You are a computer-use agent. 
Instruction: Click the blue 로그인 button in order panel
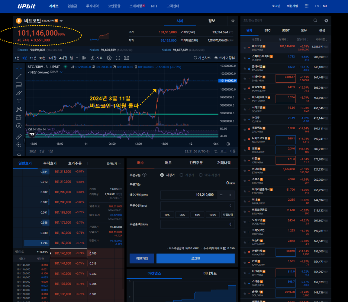coord(196,258)
